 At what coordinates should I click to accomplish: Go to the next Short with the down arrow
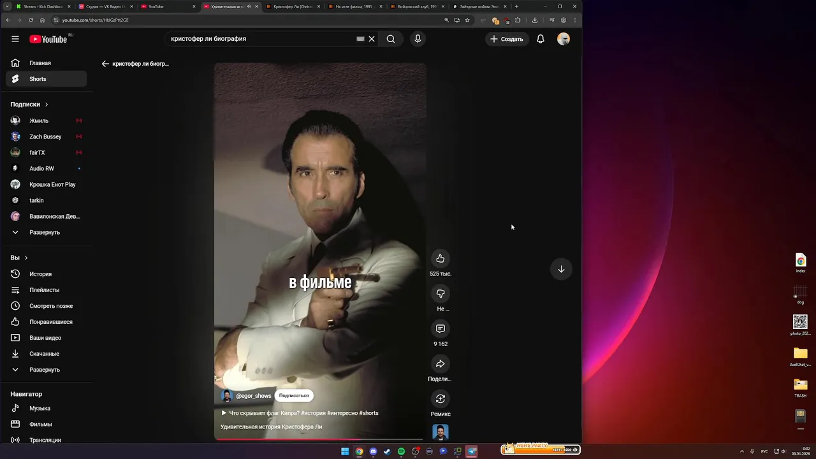coord(561,269)
